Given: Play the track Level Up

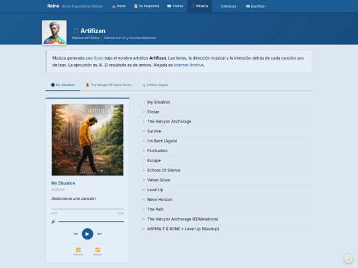Looking at the screenshot, I should coord(226,190).
